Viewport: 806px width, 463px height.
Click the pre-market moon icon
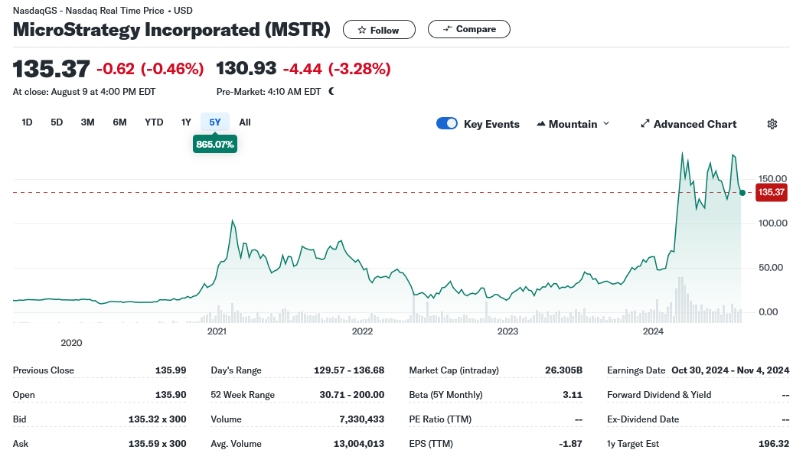click(x=331, y=92)
